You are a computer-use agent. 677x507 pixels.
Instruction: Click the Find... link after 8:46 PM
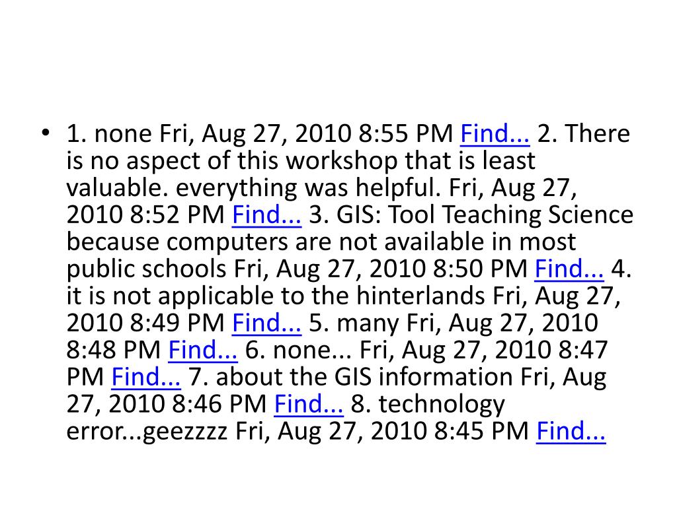click(x=309, y=405)
